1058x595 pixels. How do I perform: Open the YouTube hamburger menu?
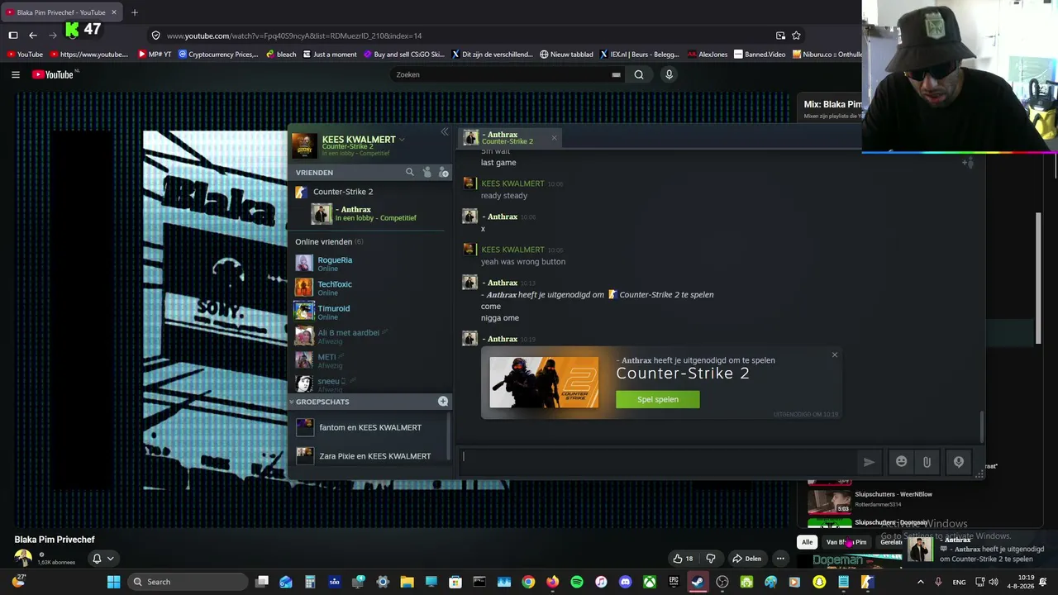[x=16, y=74]
